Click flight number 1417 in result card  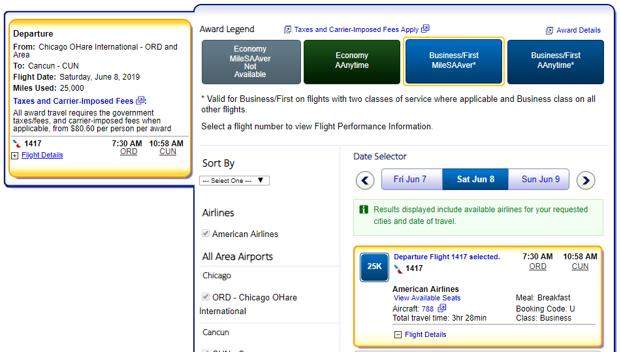[414, 268]
